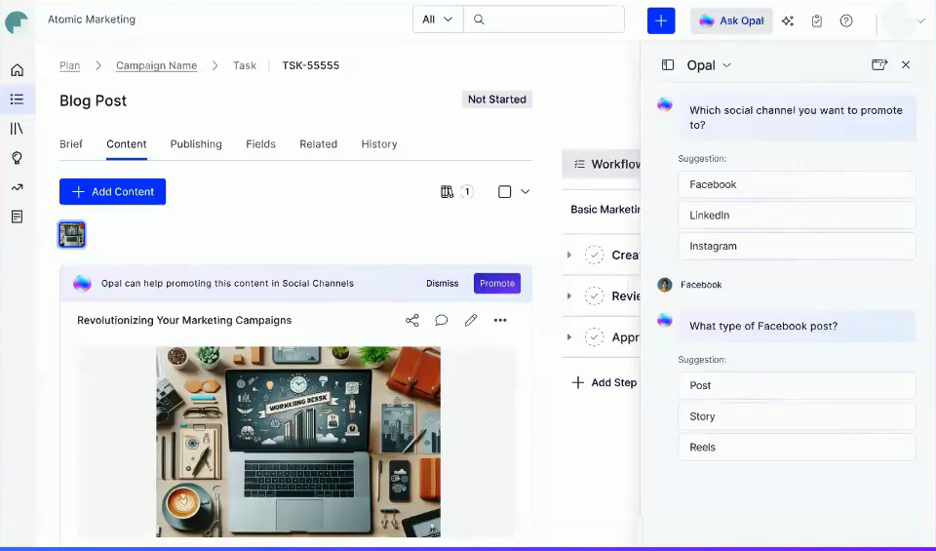Screen dimensions: 936x551
Task: Open the Home icon in the sidebar
Action: pyautogui.click(x=18, y=70)
